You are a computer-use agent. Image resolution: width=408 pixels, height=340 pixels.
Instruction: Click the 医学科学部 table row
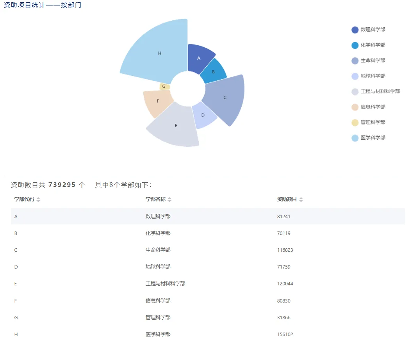click(208, 334)
